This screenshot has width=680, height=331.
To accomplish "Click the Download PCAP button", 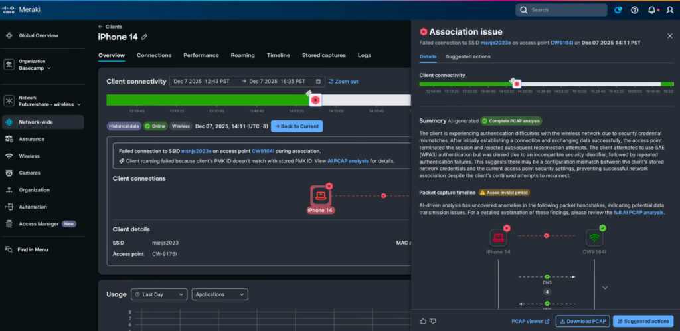I will [582, 321].
